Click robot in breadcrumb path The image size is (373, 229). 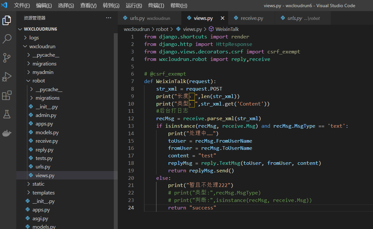(x=162, y=29)
